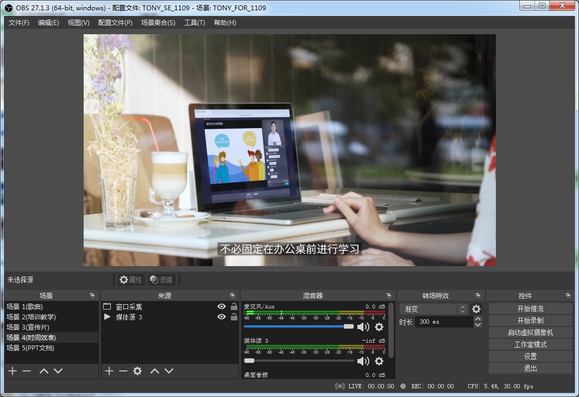Pop out the 控件 dock panel
This screenshot has height=397, width=579.
(568, 295)
